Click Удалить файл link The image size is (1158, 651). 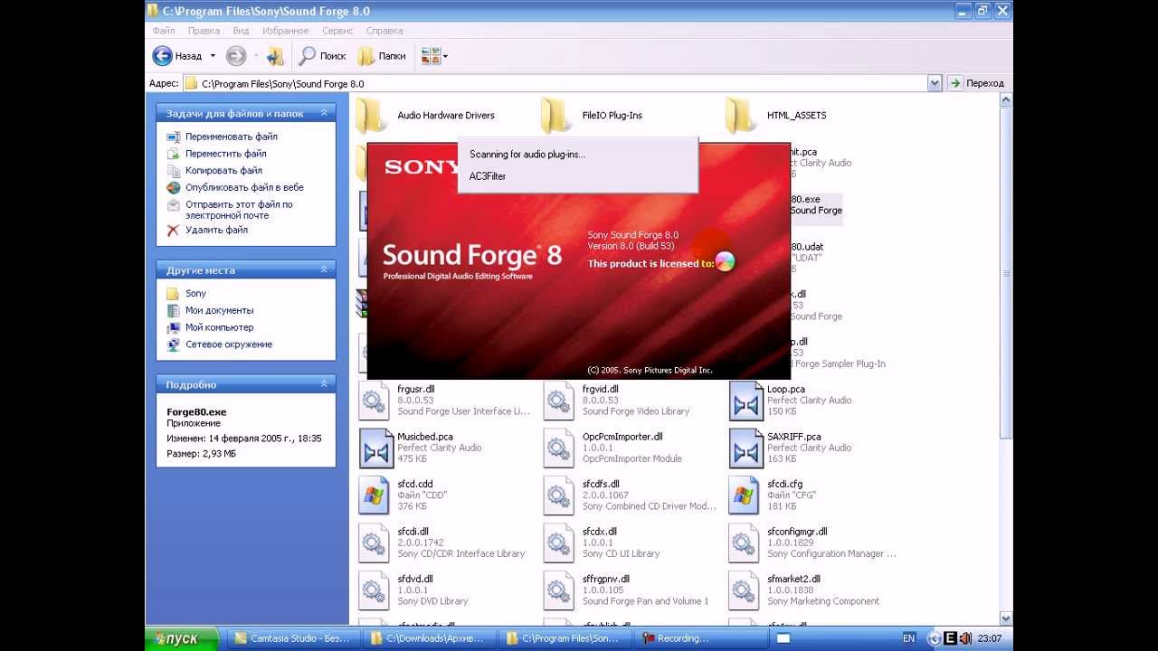pos(216,230)
